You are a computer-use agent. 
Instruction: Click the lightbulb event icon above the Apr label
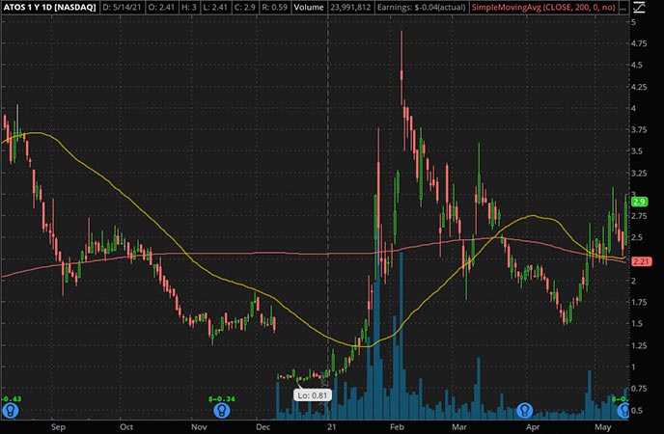point(525,410)
